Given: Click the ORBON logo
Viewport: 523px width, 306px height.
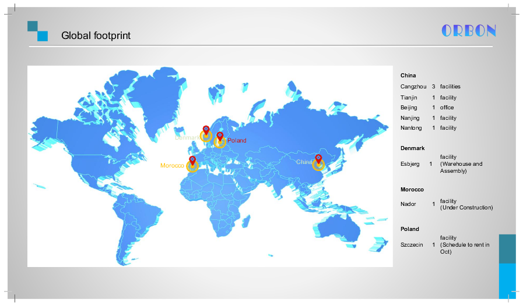Looking at the screenshot, I should pyautogui.click(x=469, y=31).
